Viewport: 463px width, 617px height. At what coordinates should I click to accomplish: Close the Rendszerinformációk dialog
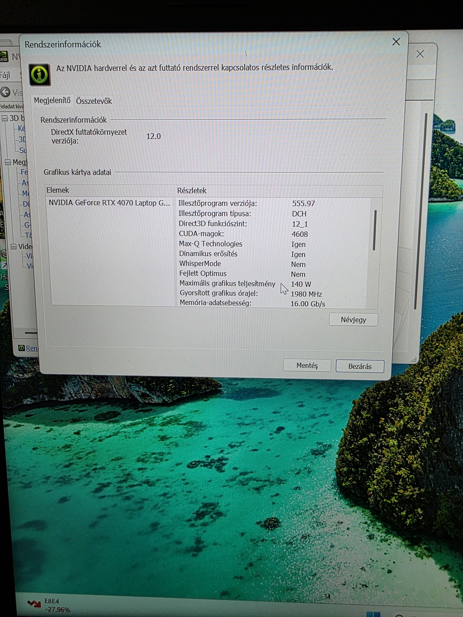[x=396, y=42]
